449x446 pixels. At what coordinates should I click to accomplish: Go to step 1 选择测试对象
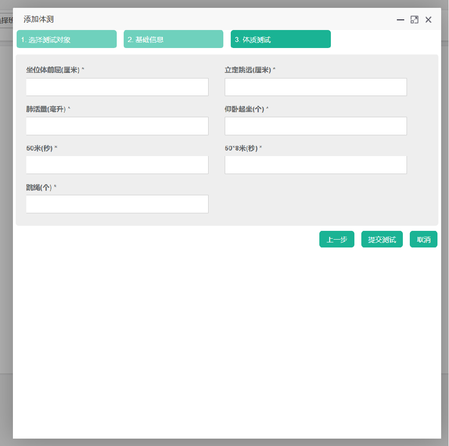[x=66, y=39]
